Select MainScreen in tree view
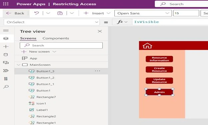Image resolution: width=208 pixels, height=125 pixels. click(x=40, y=65)
